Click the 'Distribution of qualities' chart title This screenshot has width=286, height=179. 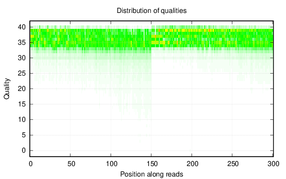(x=151, y=10)
